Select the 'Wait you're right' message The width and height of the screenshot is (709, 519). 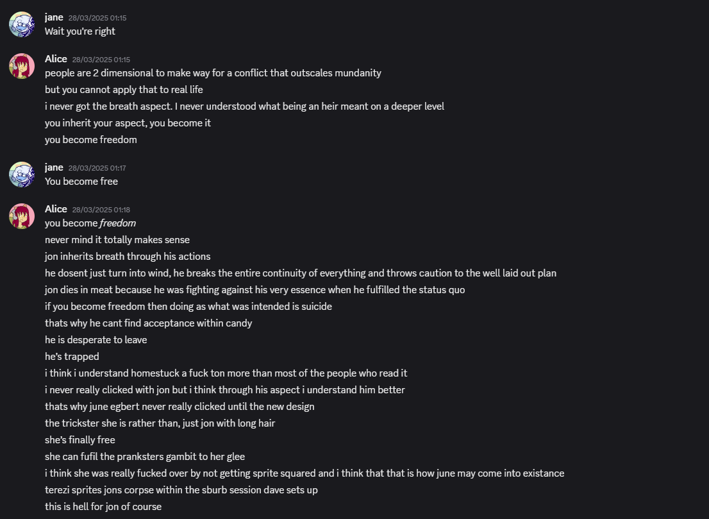[80, 31]
